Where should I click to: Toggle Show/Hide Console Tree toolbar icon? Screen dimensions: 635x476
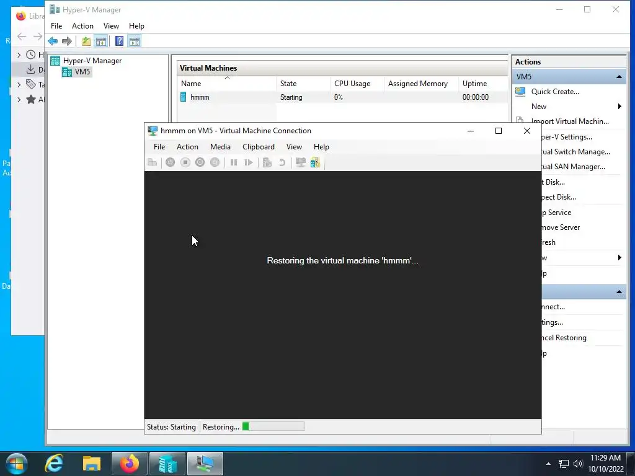[x=101, y=41]
